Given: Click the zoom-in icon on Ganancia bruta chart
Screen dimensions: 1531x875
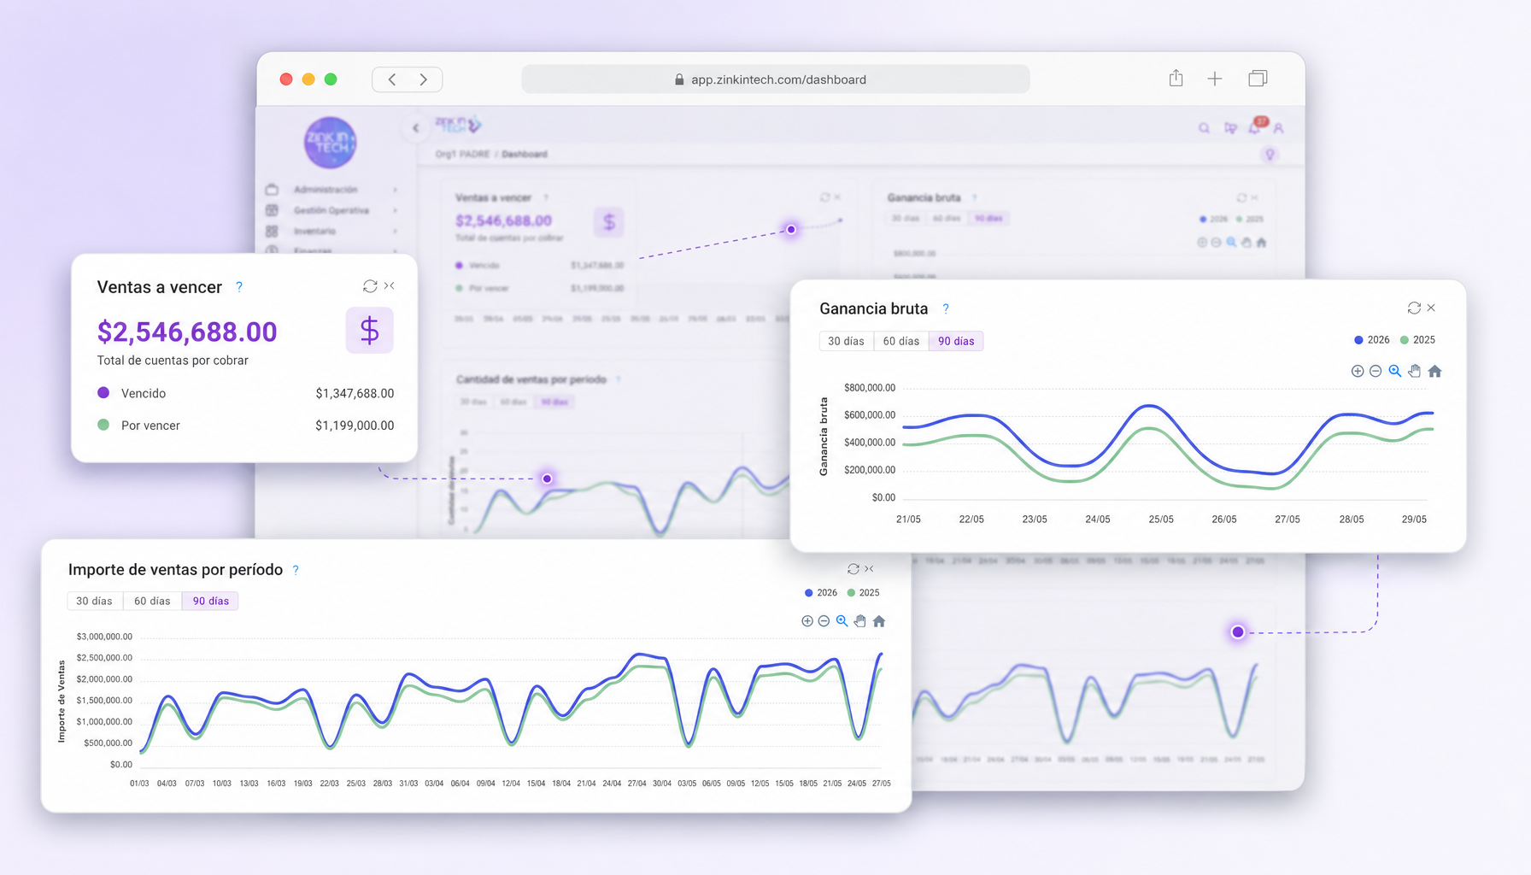Looking at the screenshot, I should (1357, 371).
